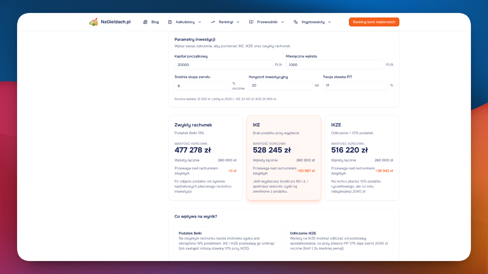Click the NaGieldach.pl logo icon
The image size is (488, 274).
pyautogui.click(x=94, y=22)
